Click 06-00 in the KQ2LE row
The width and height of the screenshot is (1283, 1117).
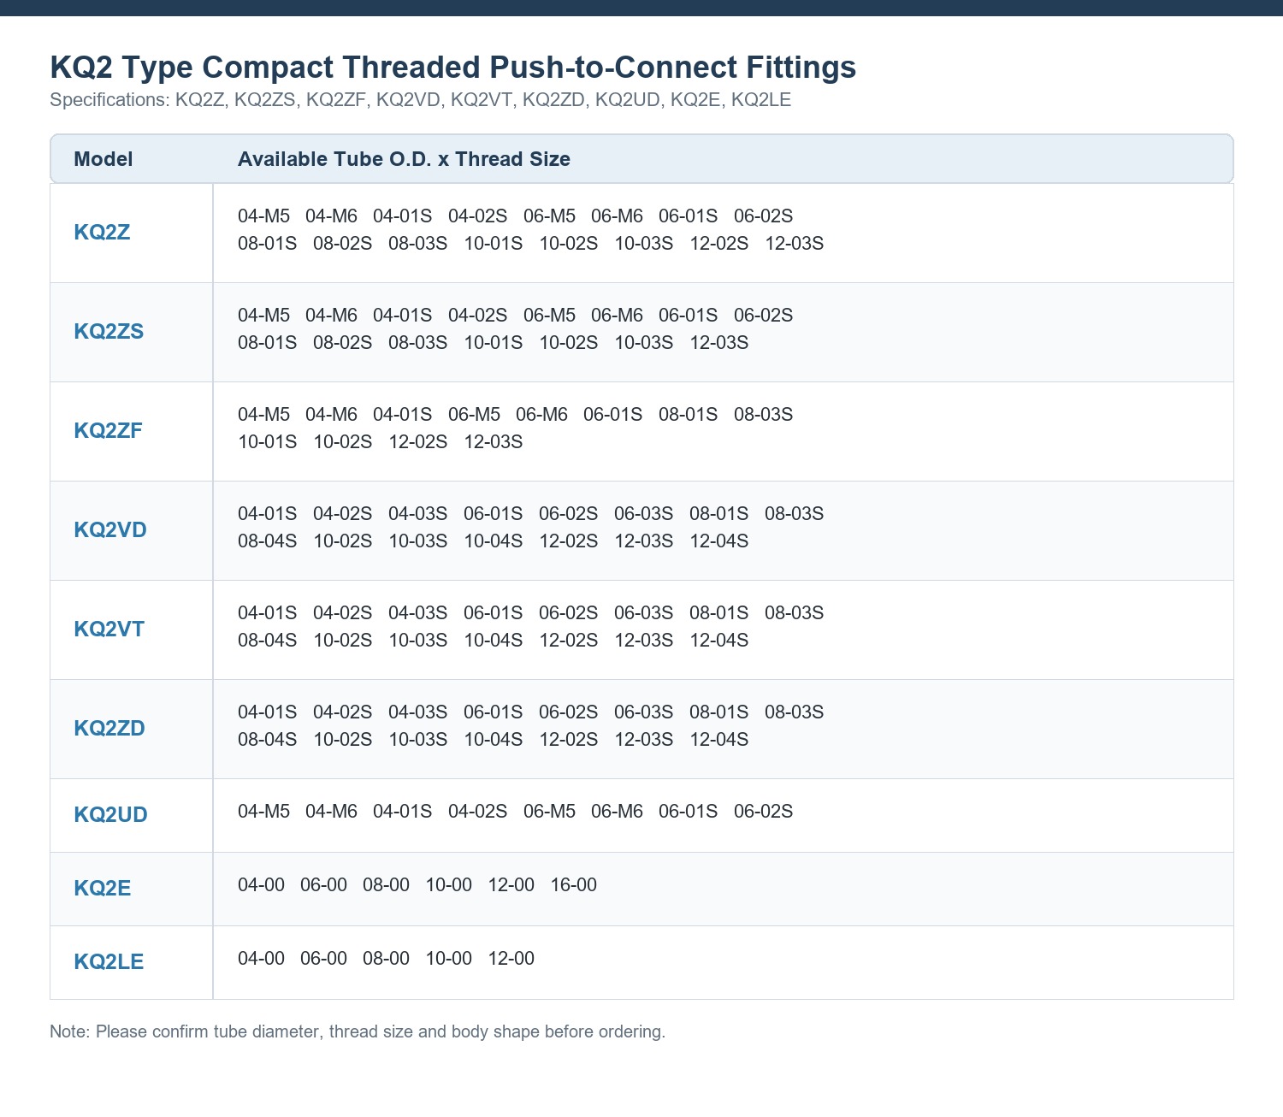323,959
